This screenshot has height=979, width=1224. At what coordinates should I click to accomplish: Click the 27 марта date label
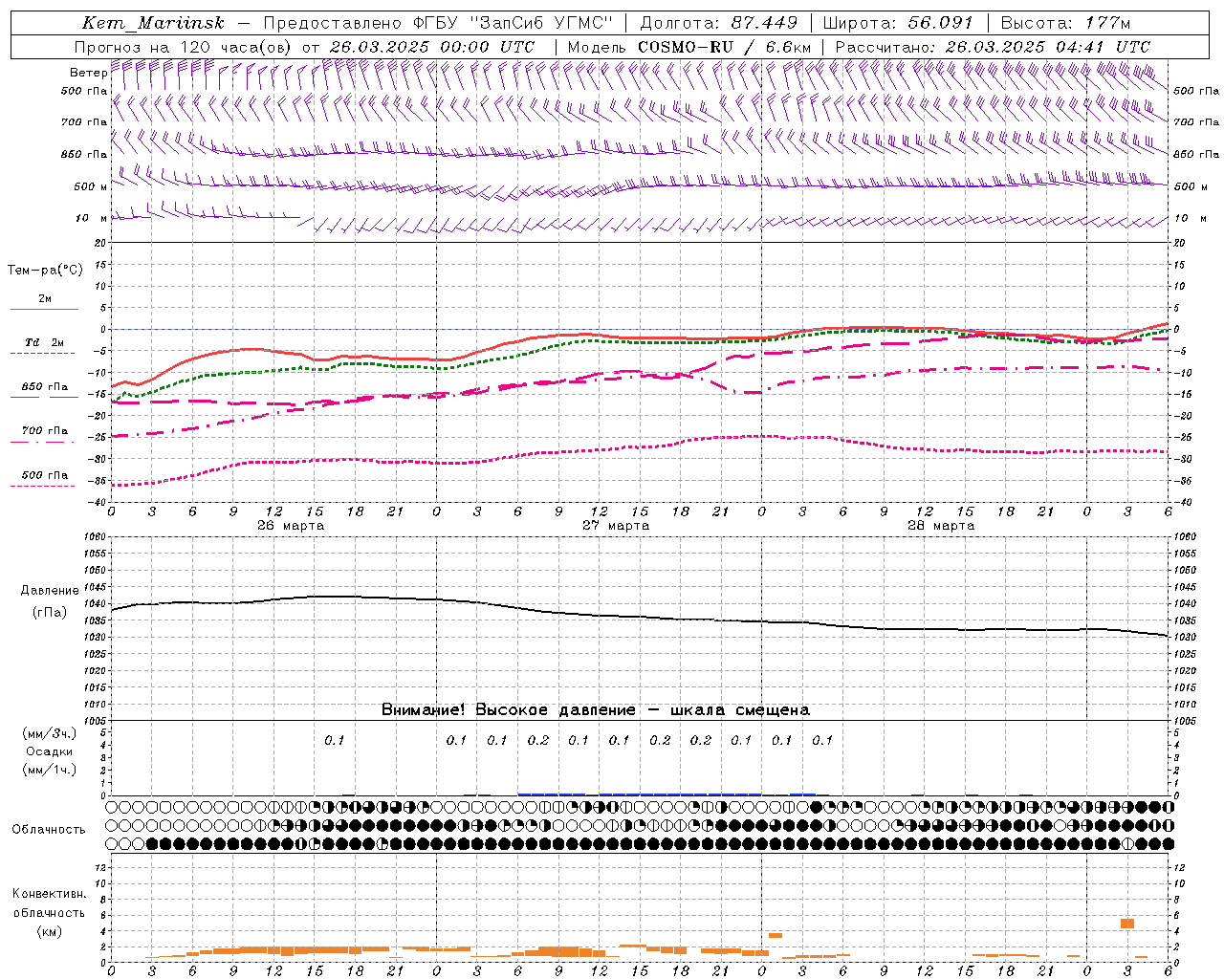click(616, 525)
